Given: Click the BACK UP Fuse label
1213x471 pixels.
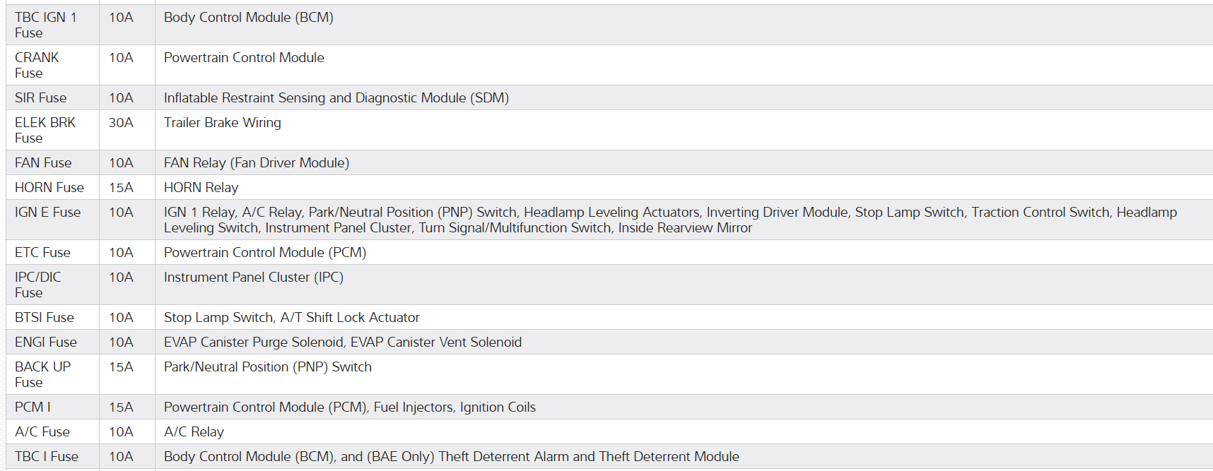Looking at the screenshot, I should point(42,374).
